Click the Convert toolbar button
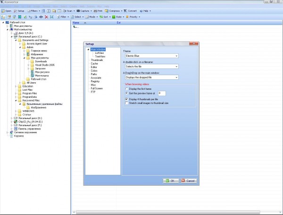 coord(130,11)
